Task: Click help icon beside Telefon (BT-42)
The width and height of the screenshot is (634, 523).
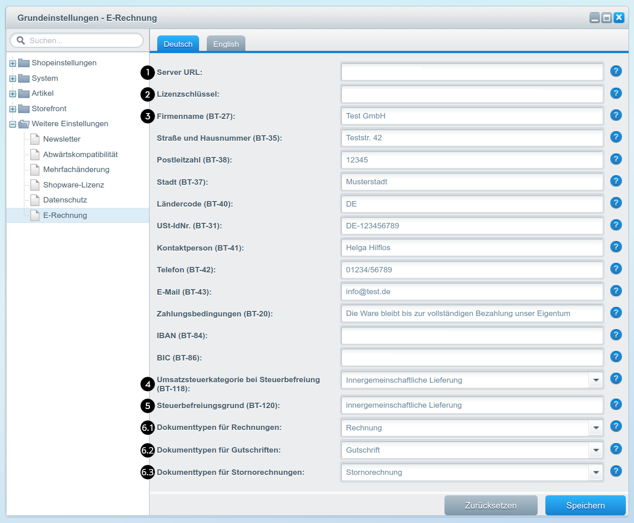Action: pyautogui.click(x=616, y=269)
